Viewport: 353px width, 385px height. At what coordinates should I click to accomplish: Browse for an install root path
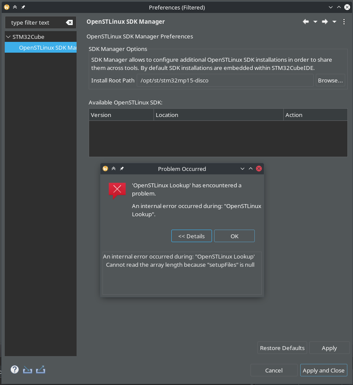pos(330,80)
